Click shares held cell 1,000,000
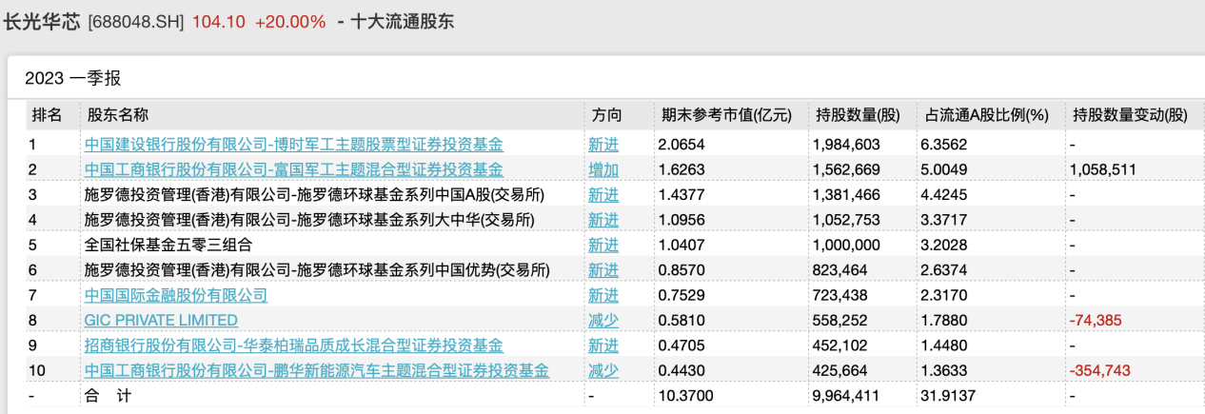The width and height of the screenshot is (1205, 414). point(847,245)
